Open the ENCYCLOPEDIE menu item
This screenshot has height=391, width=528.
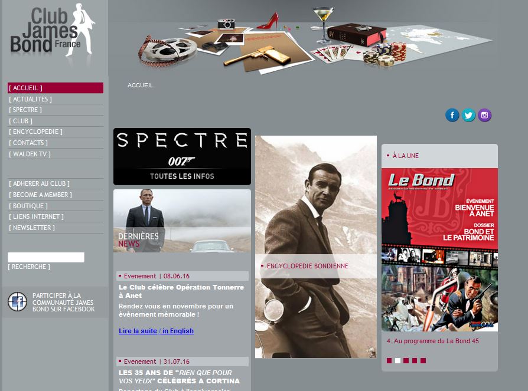35,132
